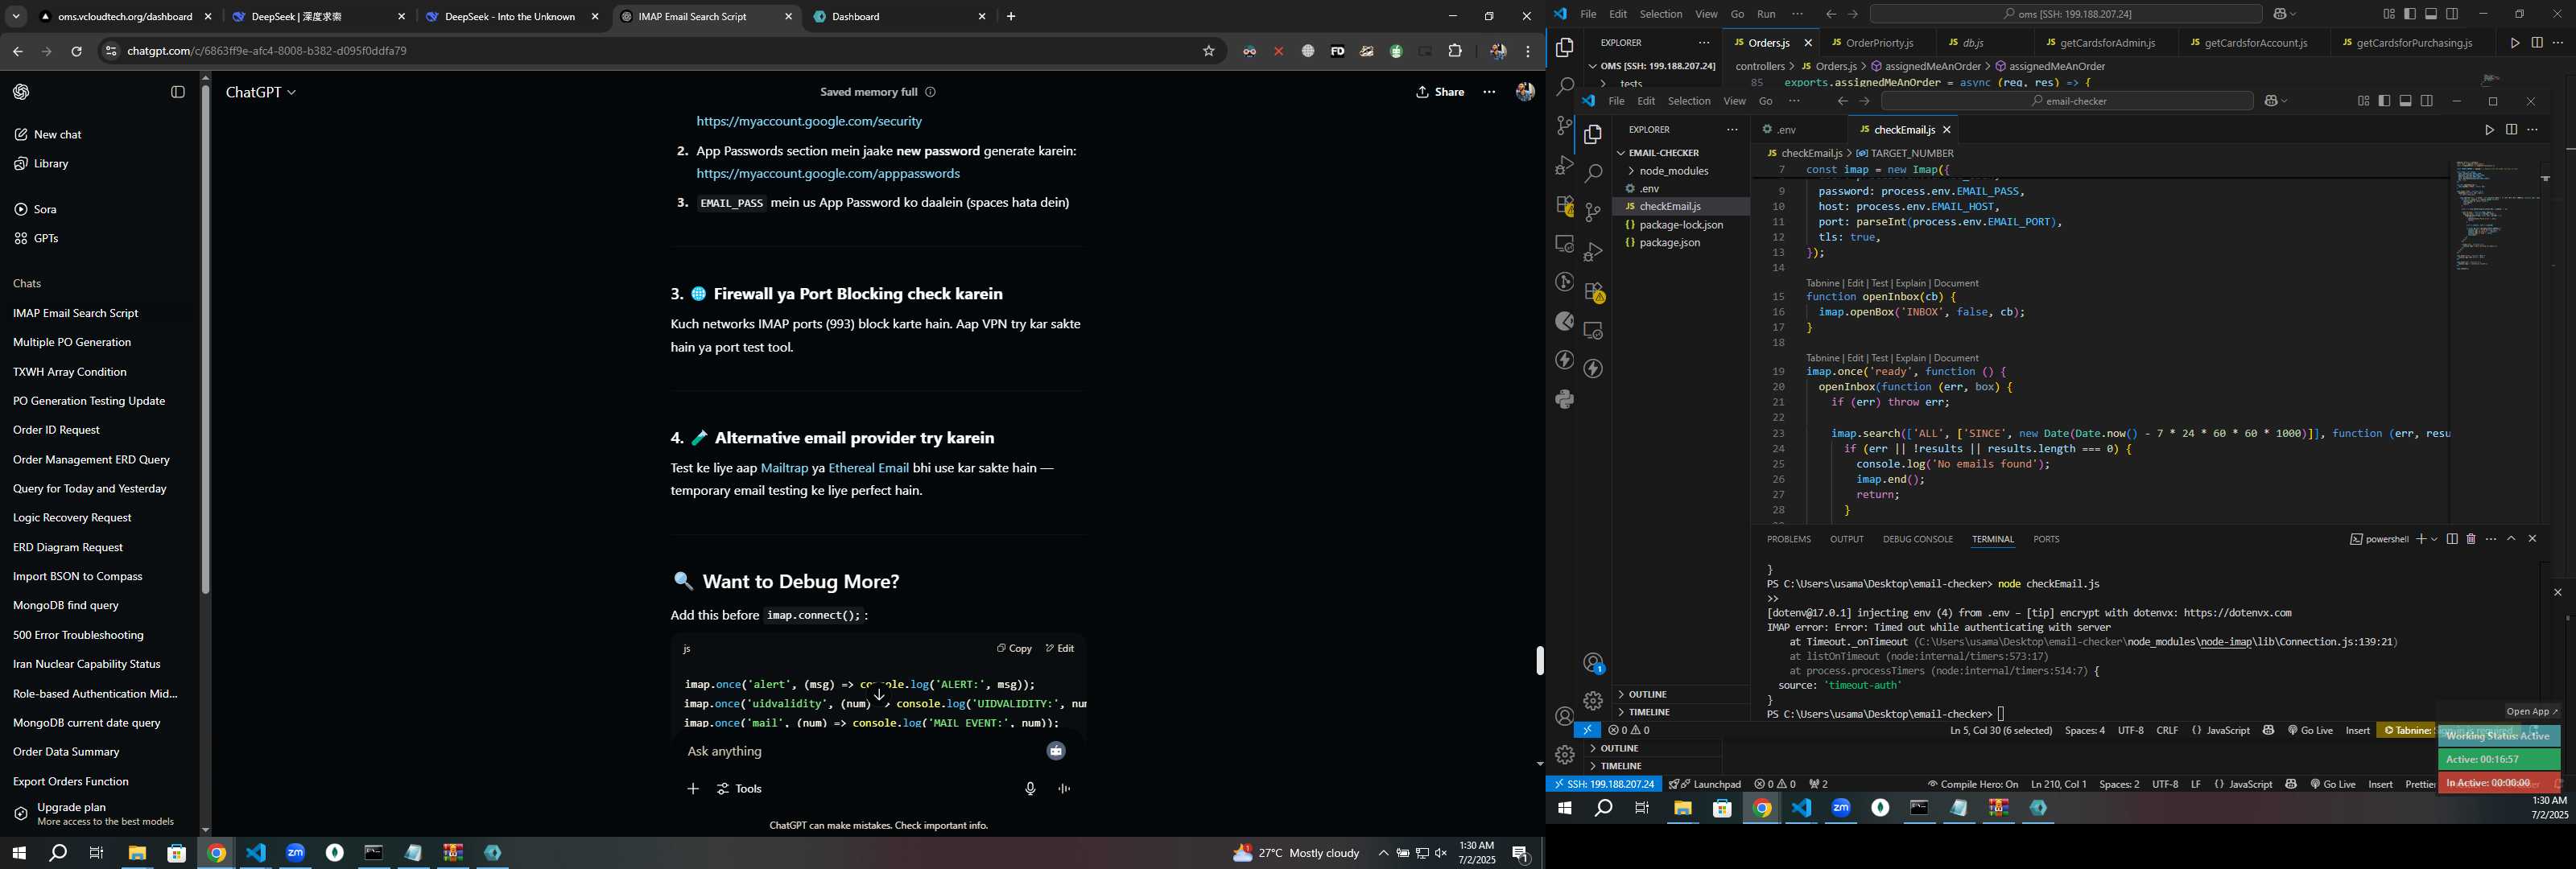Click the conversation scrollbar thumb
The image size is (2576, 869).
(x=1539, y=661)
